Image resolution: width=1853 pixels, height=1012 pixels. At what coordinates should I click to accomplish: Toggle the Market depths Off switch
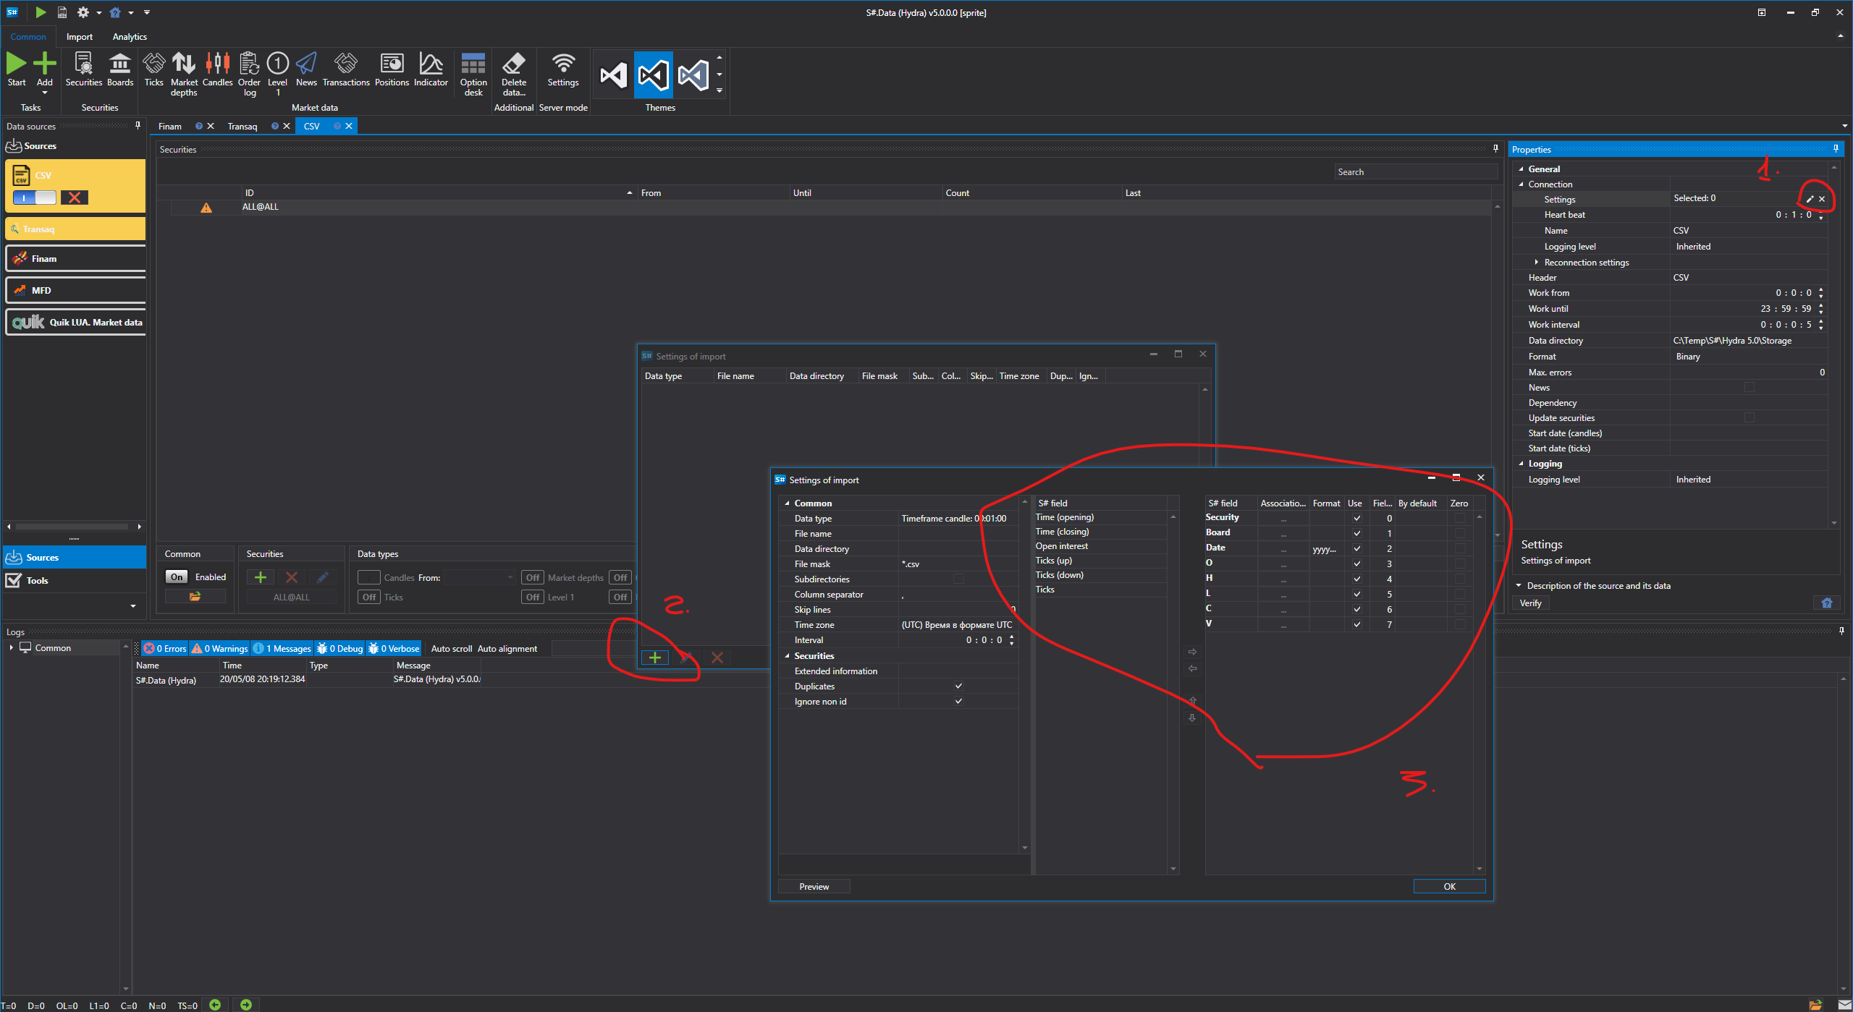[533, 578]
